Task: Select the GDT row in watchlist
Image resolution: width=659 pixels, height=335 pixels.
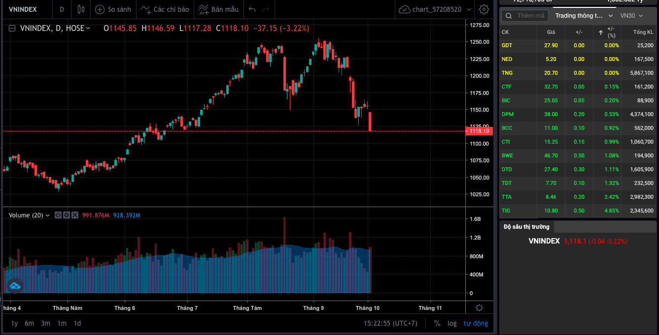Action: pyautogui.click(x=578, y=45)
